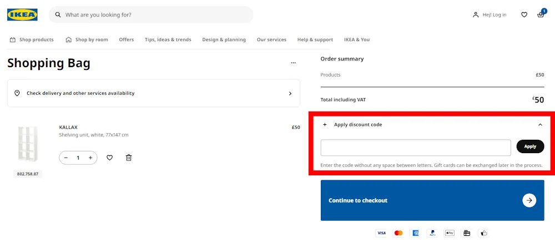Screen dimensions: 555x243
Task: Save KALLAX to favourites heart
Action: tap(110, 158)
